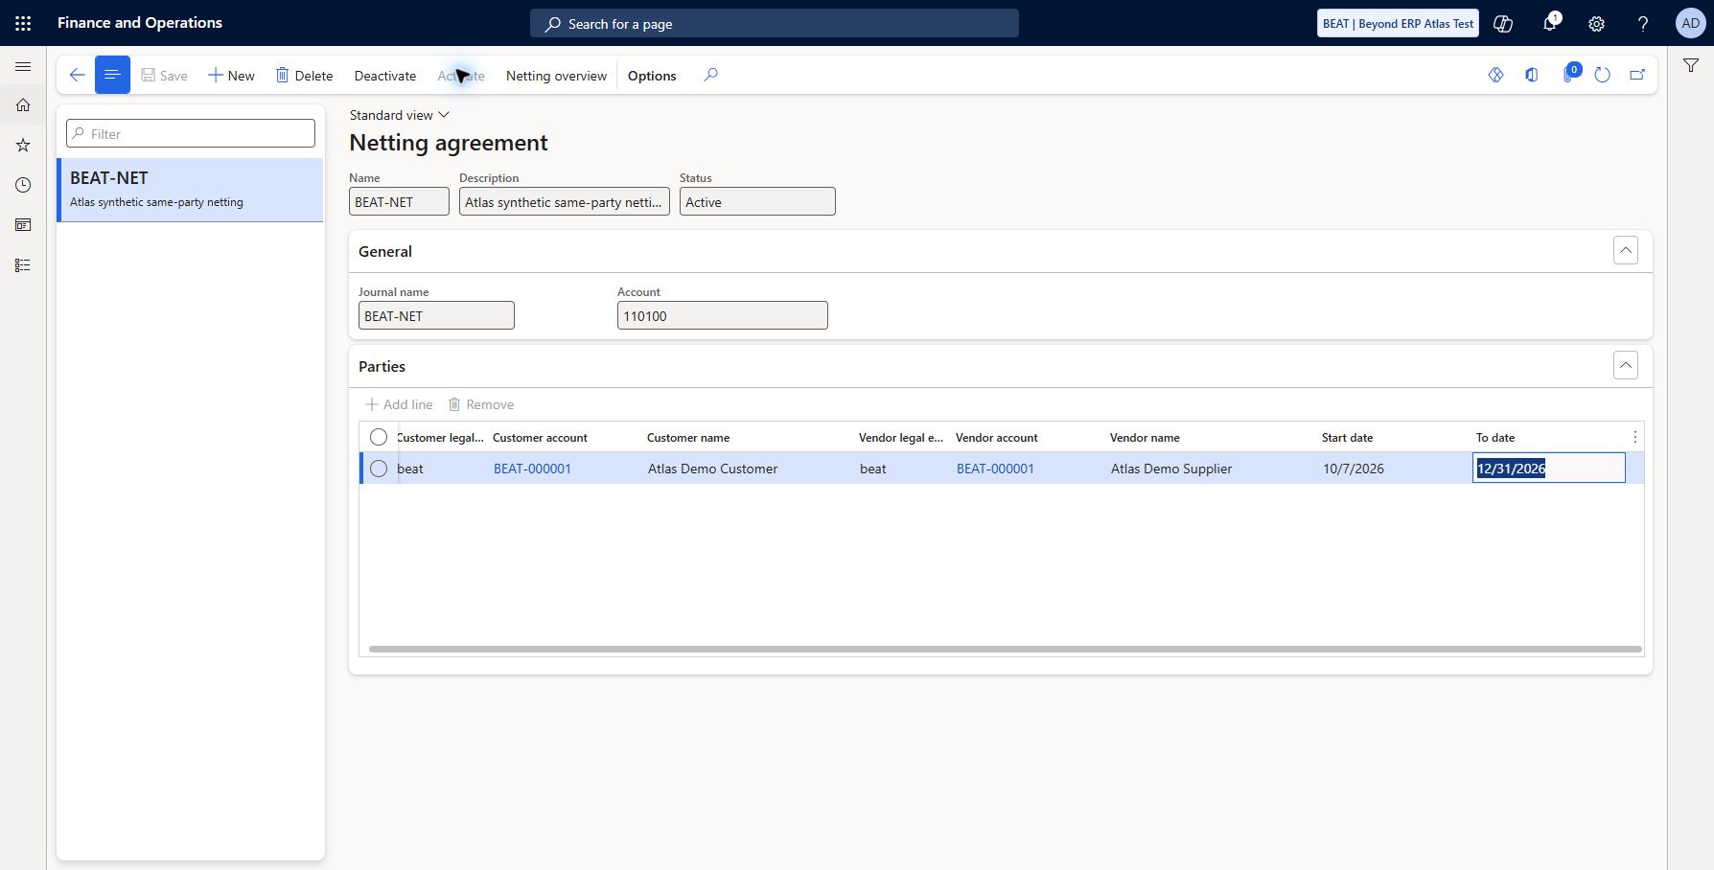This screenshot has width=1714, height=870.
Task: Click the Parties section header
Action: pos(382,366)
